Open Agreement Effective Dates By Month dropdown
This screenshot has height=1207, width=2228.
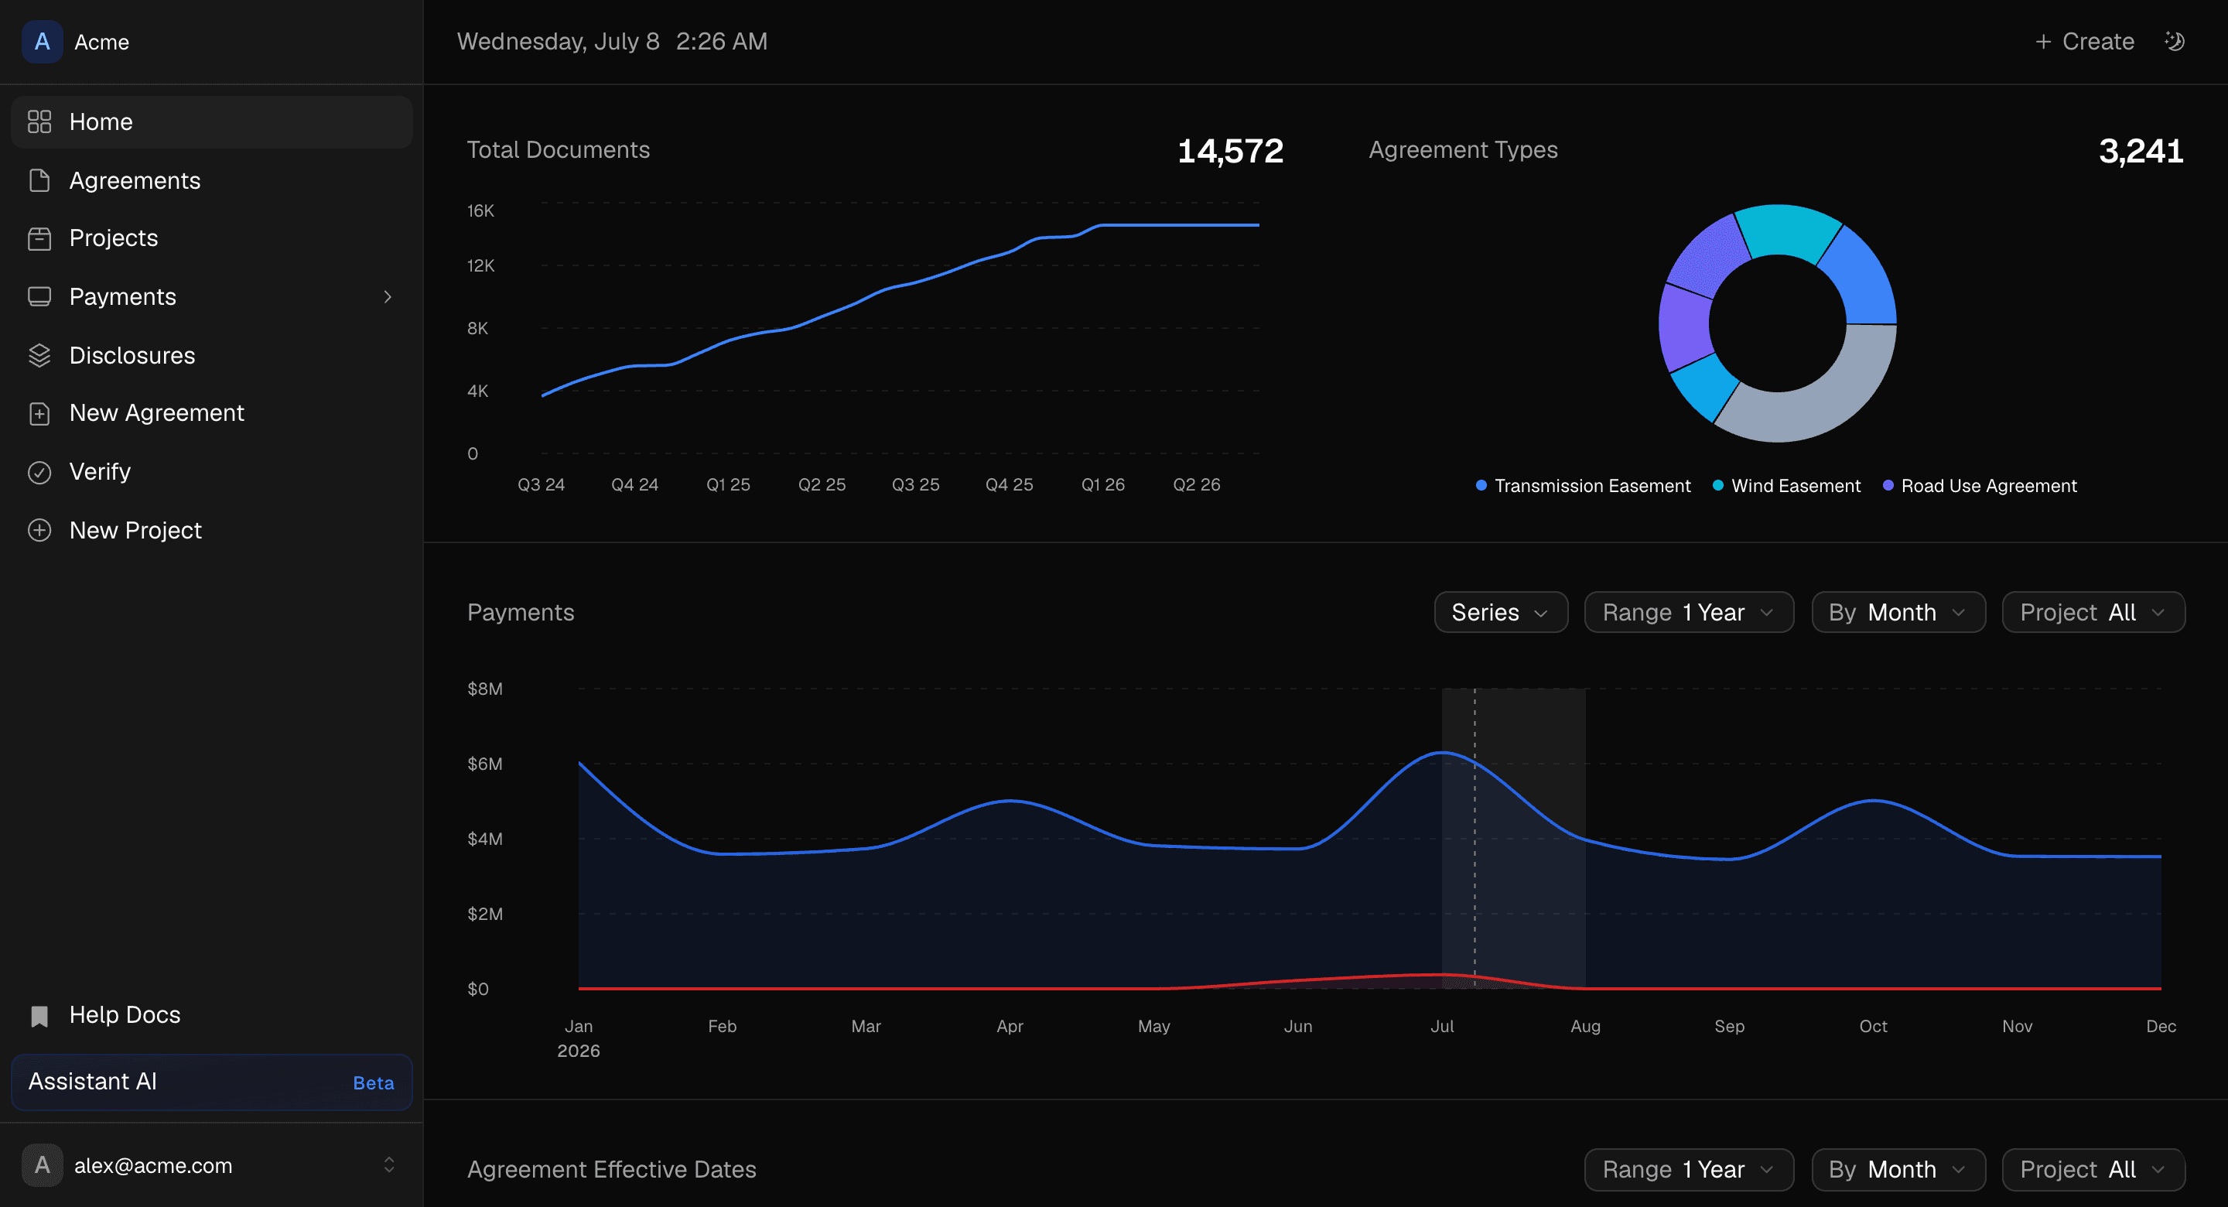tap(1898, 1170)
